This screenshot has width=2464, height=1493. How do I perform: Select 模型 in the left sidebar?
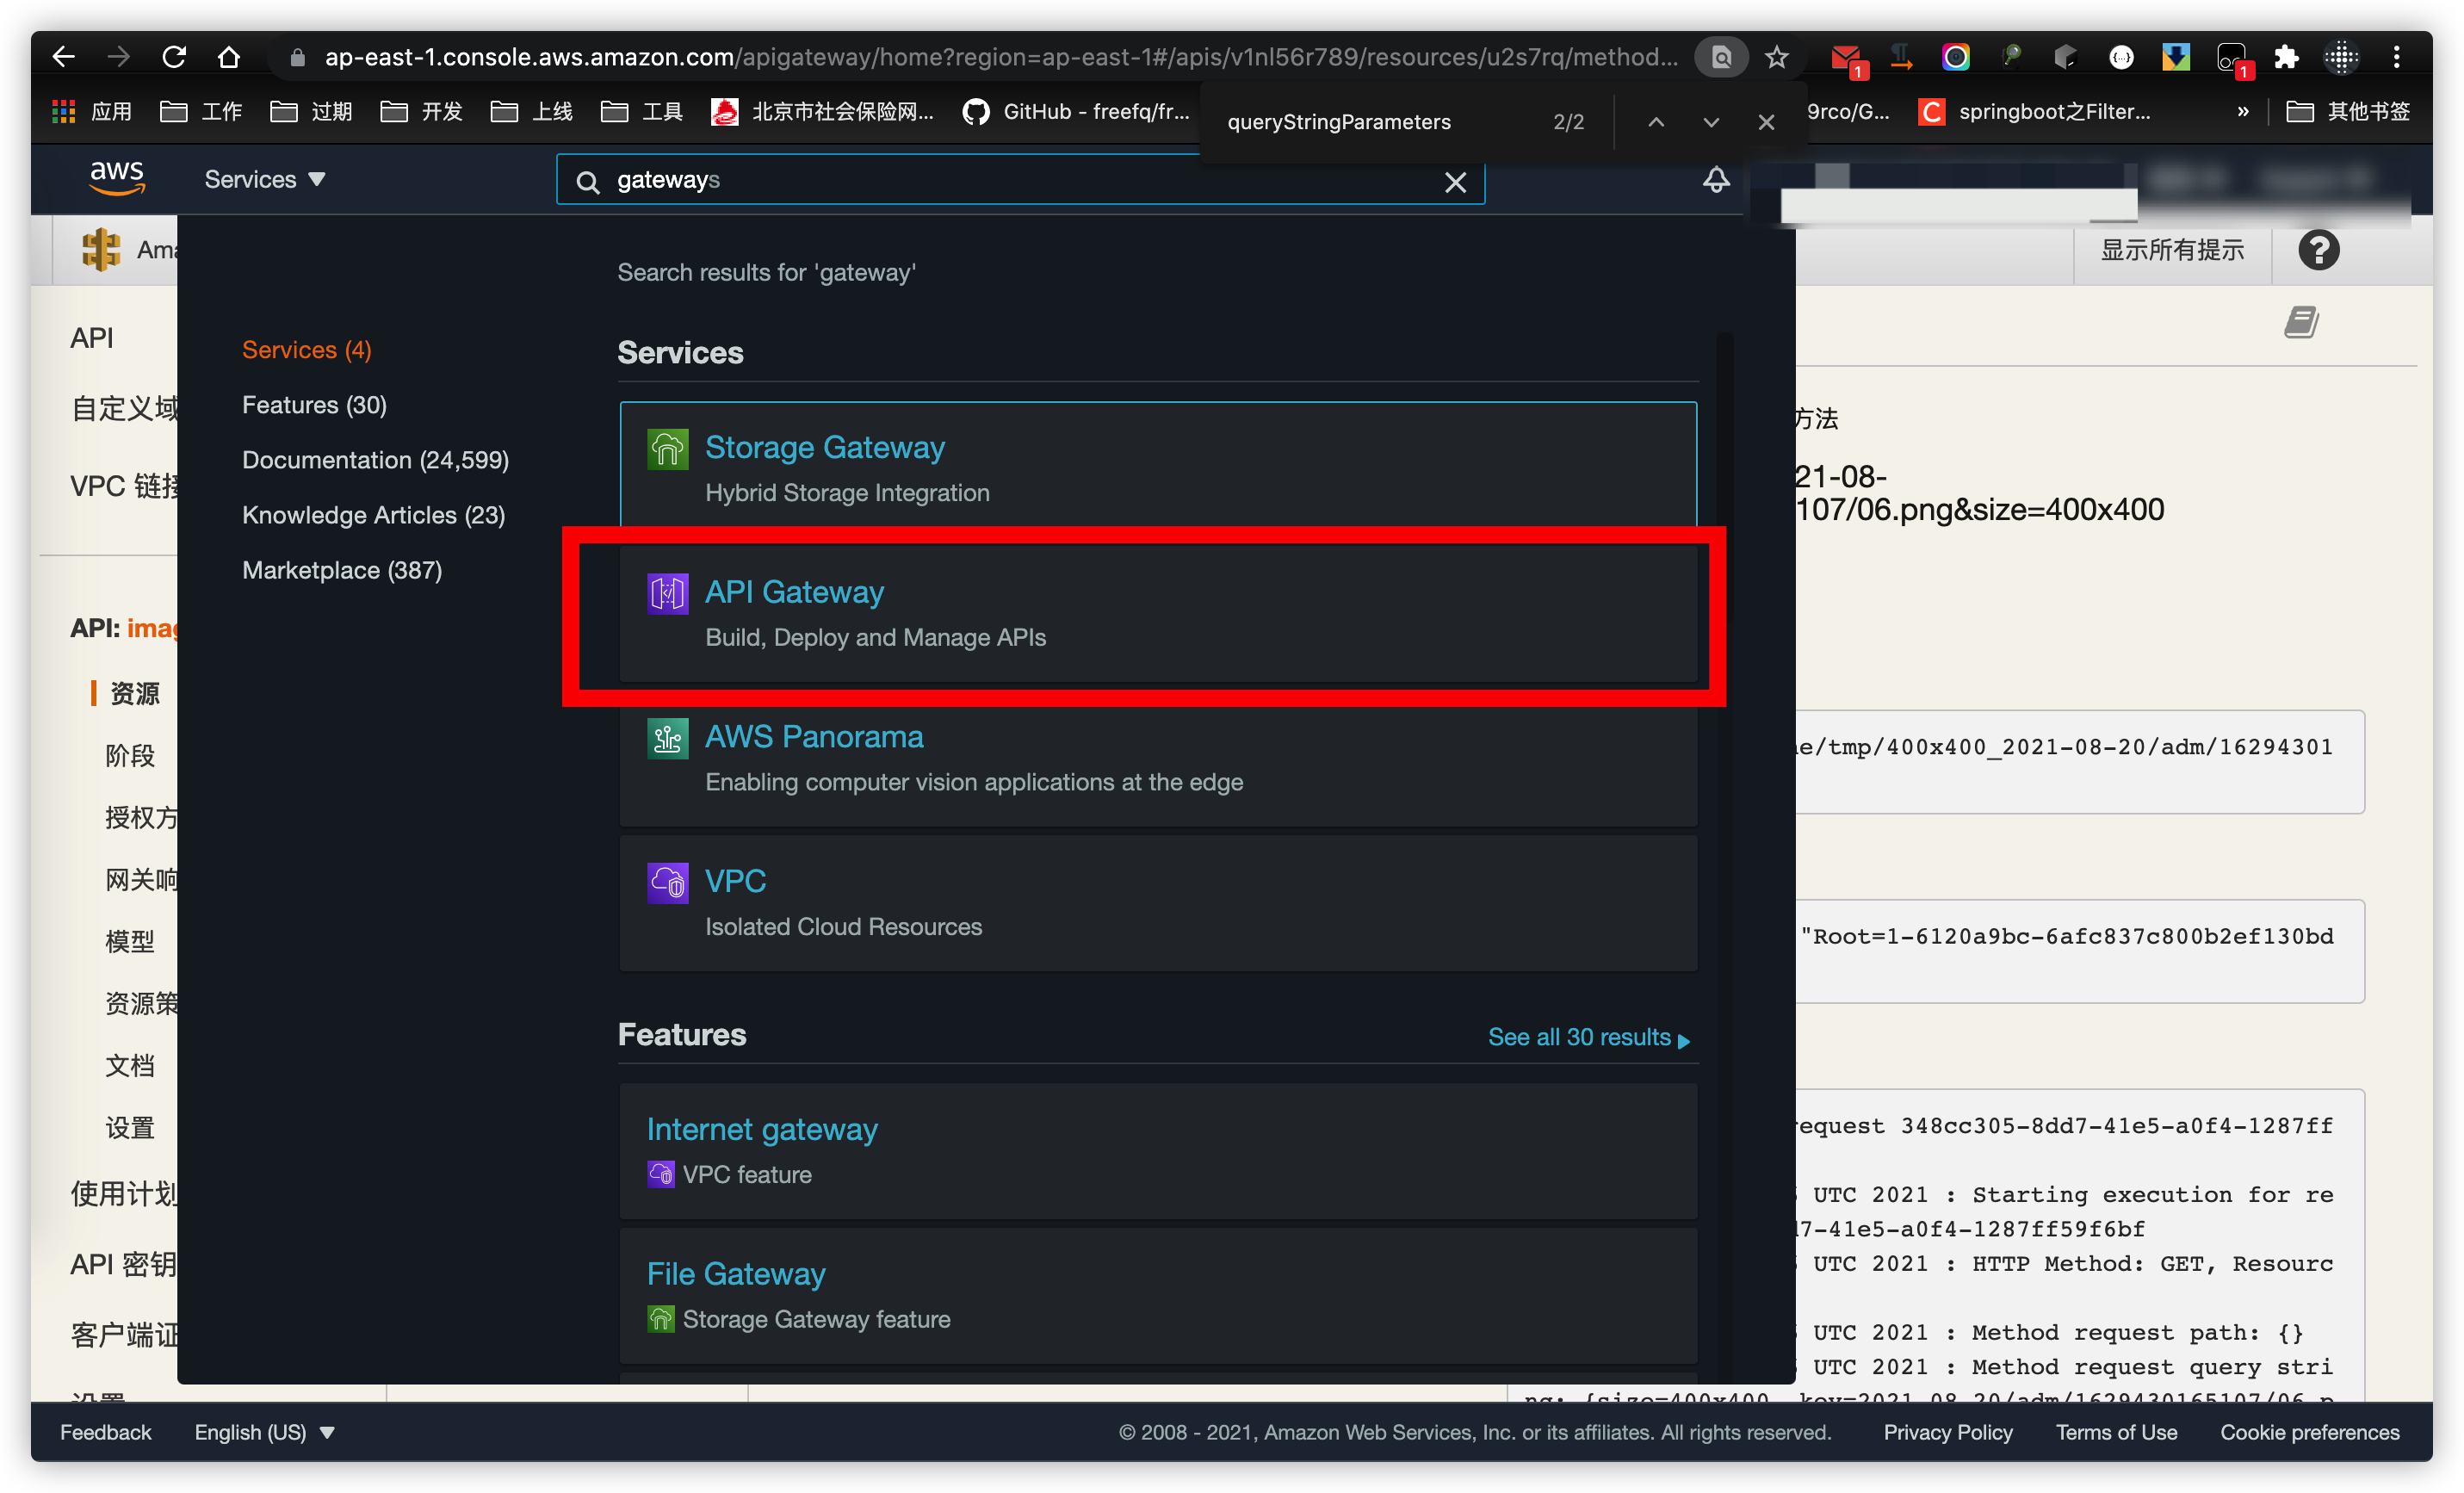(x=130, y=941)
